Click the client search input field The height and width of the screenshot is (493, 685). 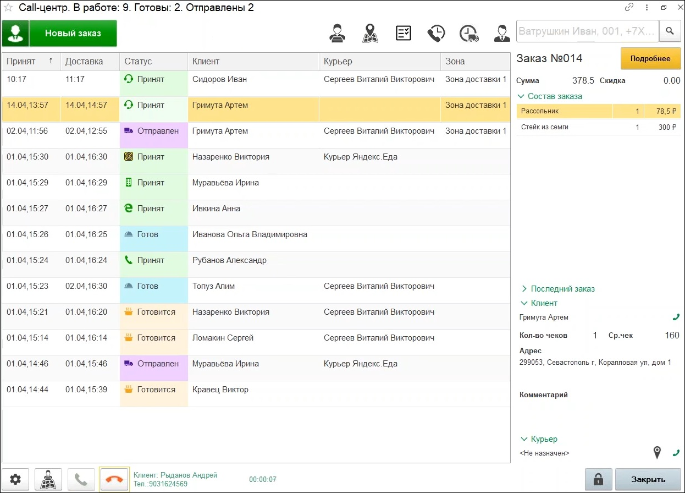[x=587, y=31]
